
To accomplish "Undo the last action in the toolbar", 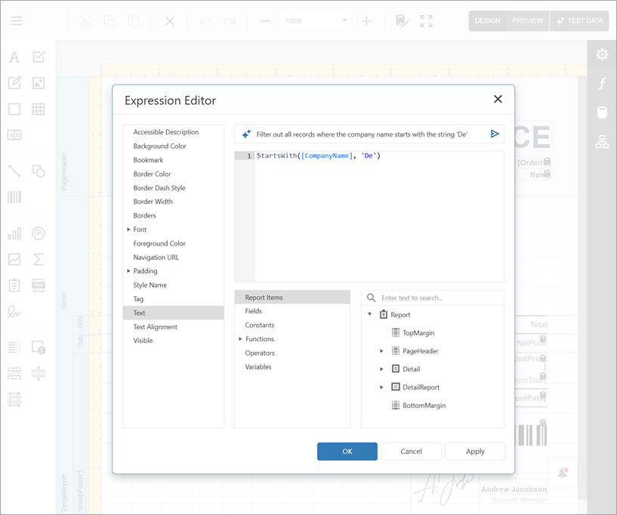I will [x=205, y=20].
